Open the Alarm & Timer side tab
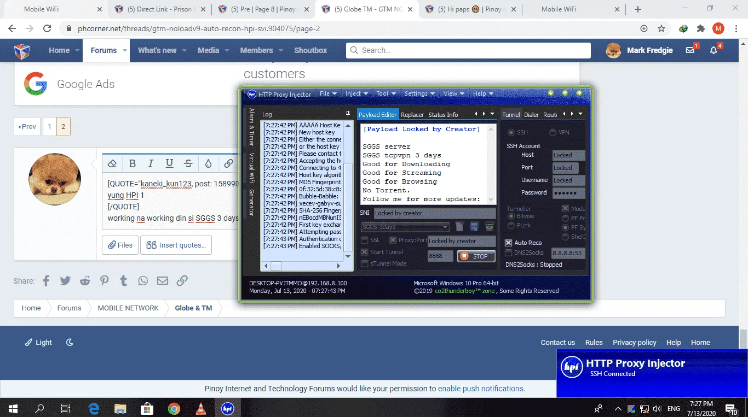The height and width of the screenshot is (417, 748). pos(252,127)
